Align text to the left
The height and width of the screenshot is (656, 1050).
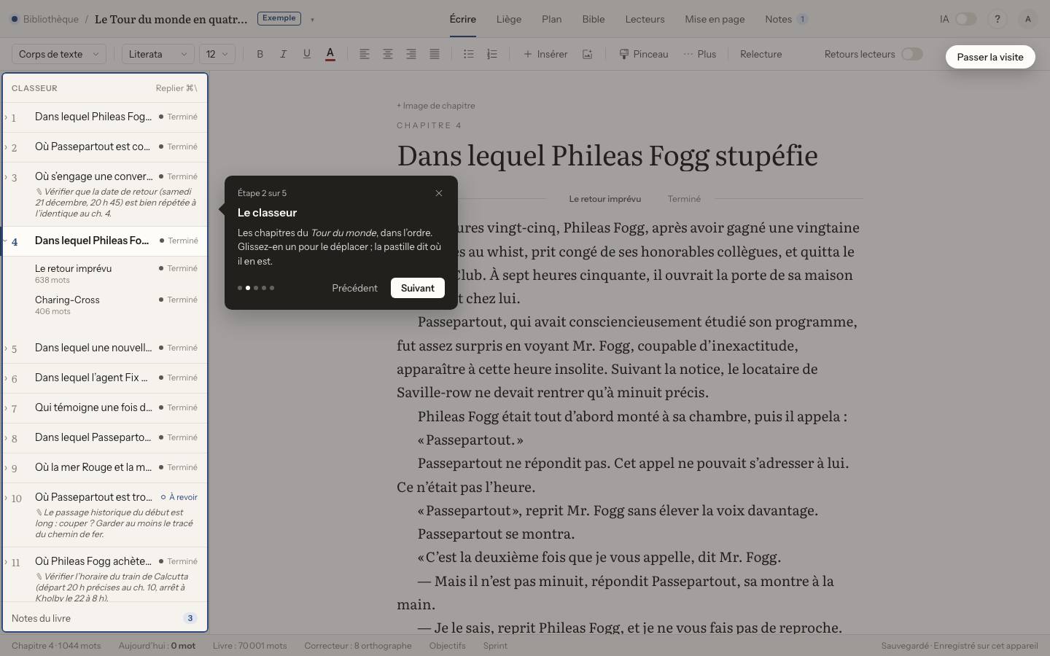(x=365, y=54)
